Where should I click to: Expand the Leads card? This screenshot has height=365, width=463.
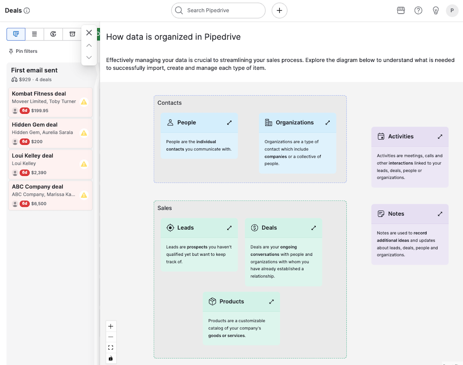[229, 228]
